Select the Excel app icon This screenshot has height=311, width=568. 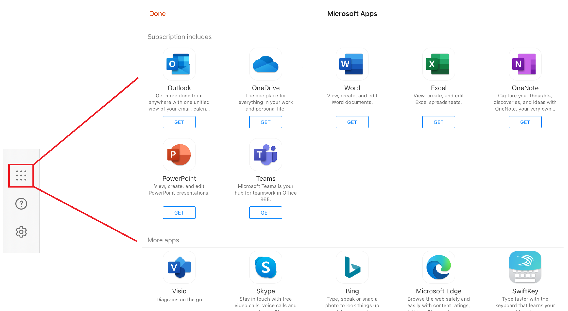(438, 64)
